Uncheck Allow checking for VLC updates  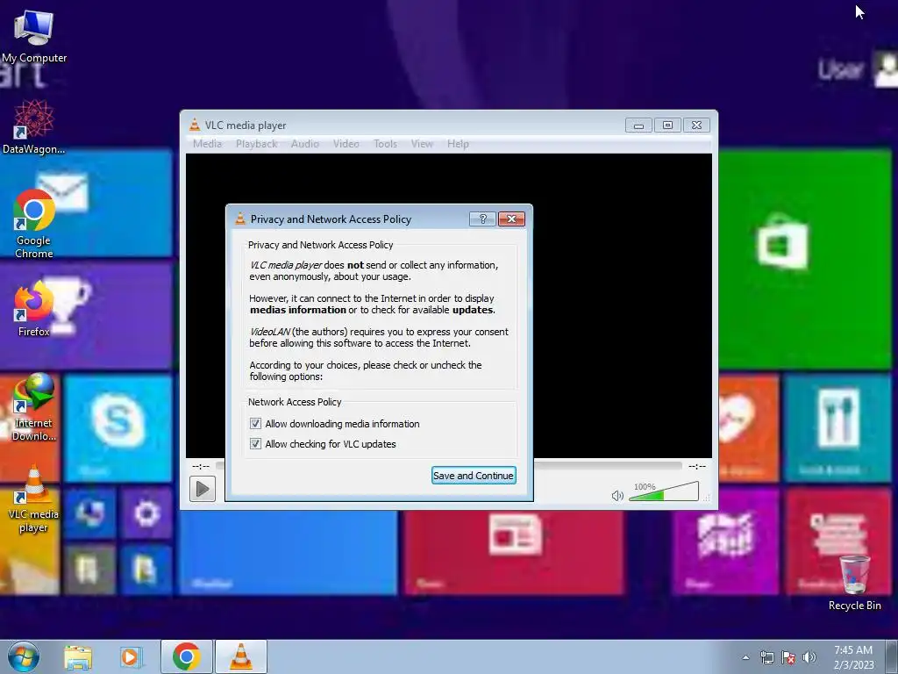pyautogui.click(x=255, y=443)
